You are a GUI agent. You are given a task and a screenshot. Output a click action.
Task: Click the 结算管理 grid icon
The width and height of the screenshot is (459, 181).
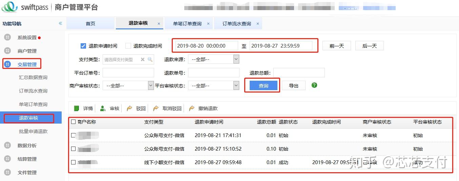tap(7, 159)
